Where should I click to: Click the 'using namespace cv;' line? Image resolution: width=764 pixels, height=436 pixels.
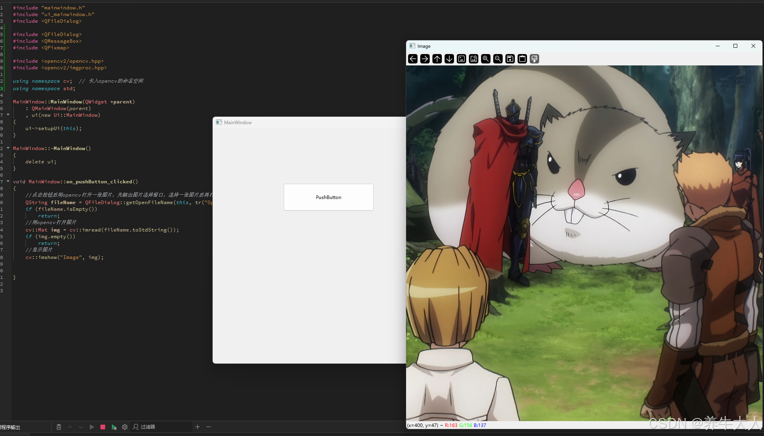pyautogui.click(x=42, y=81)
